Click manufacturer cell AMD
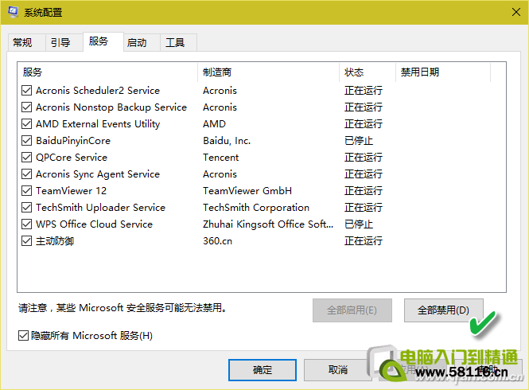 (214, 124)
